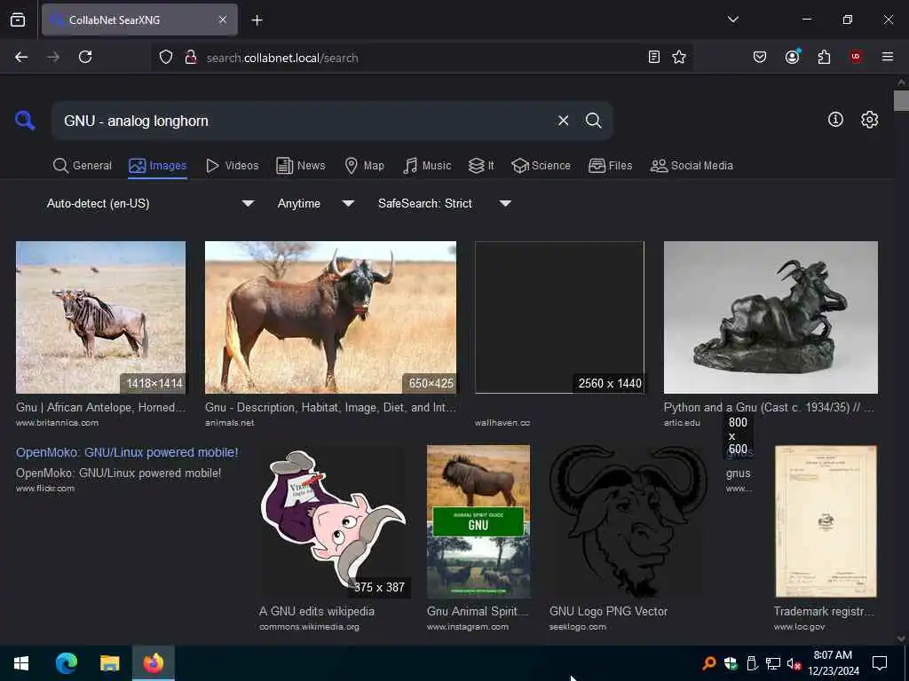Go back with the browser back arrow
The height and width of the screenshot is (681, 909).
point(21,57)
